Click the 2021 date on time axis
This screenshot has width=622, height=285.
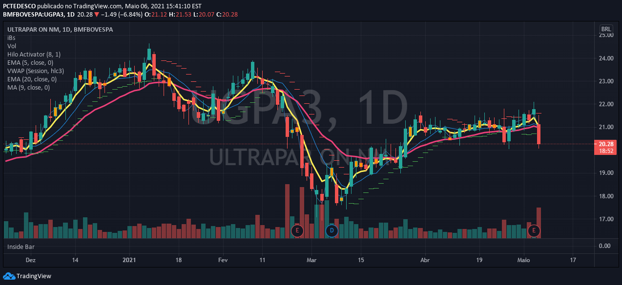point(130,260)
